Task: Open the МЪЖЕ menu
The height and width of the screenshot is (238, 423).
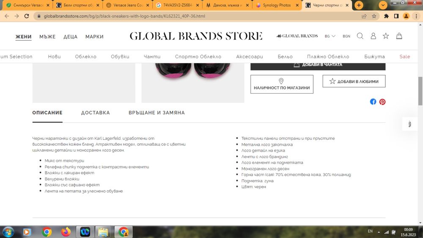Action: tap(47, 37)
